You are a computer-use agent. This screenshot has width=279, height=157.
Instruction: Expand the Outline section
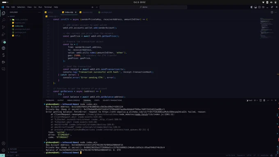(25, 149)
